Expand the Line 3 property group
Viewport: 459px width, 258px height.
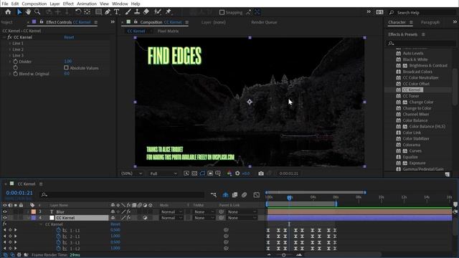9,56
